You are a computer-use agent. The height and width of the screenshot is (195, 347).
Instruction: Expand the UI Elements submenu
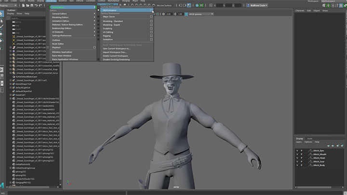[x=73, y=32]
